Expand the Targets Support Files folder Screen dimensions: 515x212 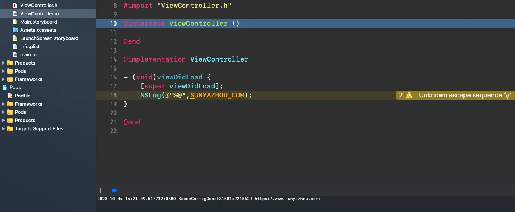point(4,129)
